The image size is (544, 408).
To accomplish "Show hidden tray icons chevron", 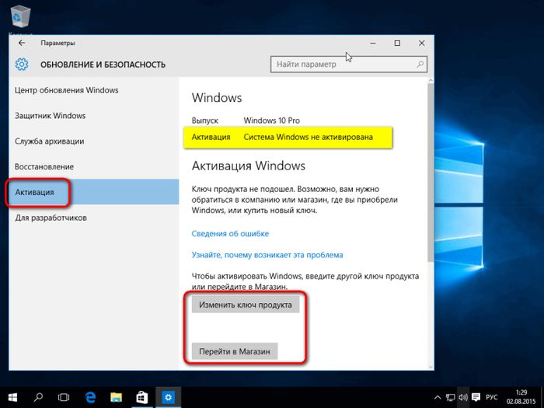I will [438, 398].
